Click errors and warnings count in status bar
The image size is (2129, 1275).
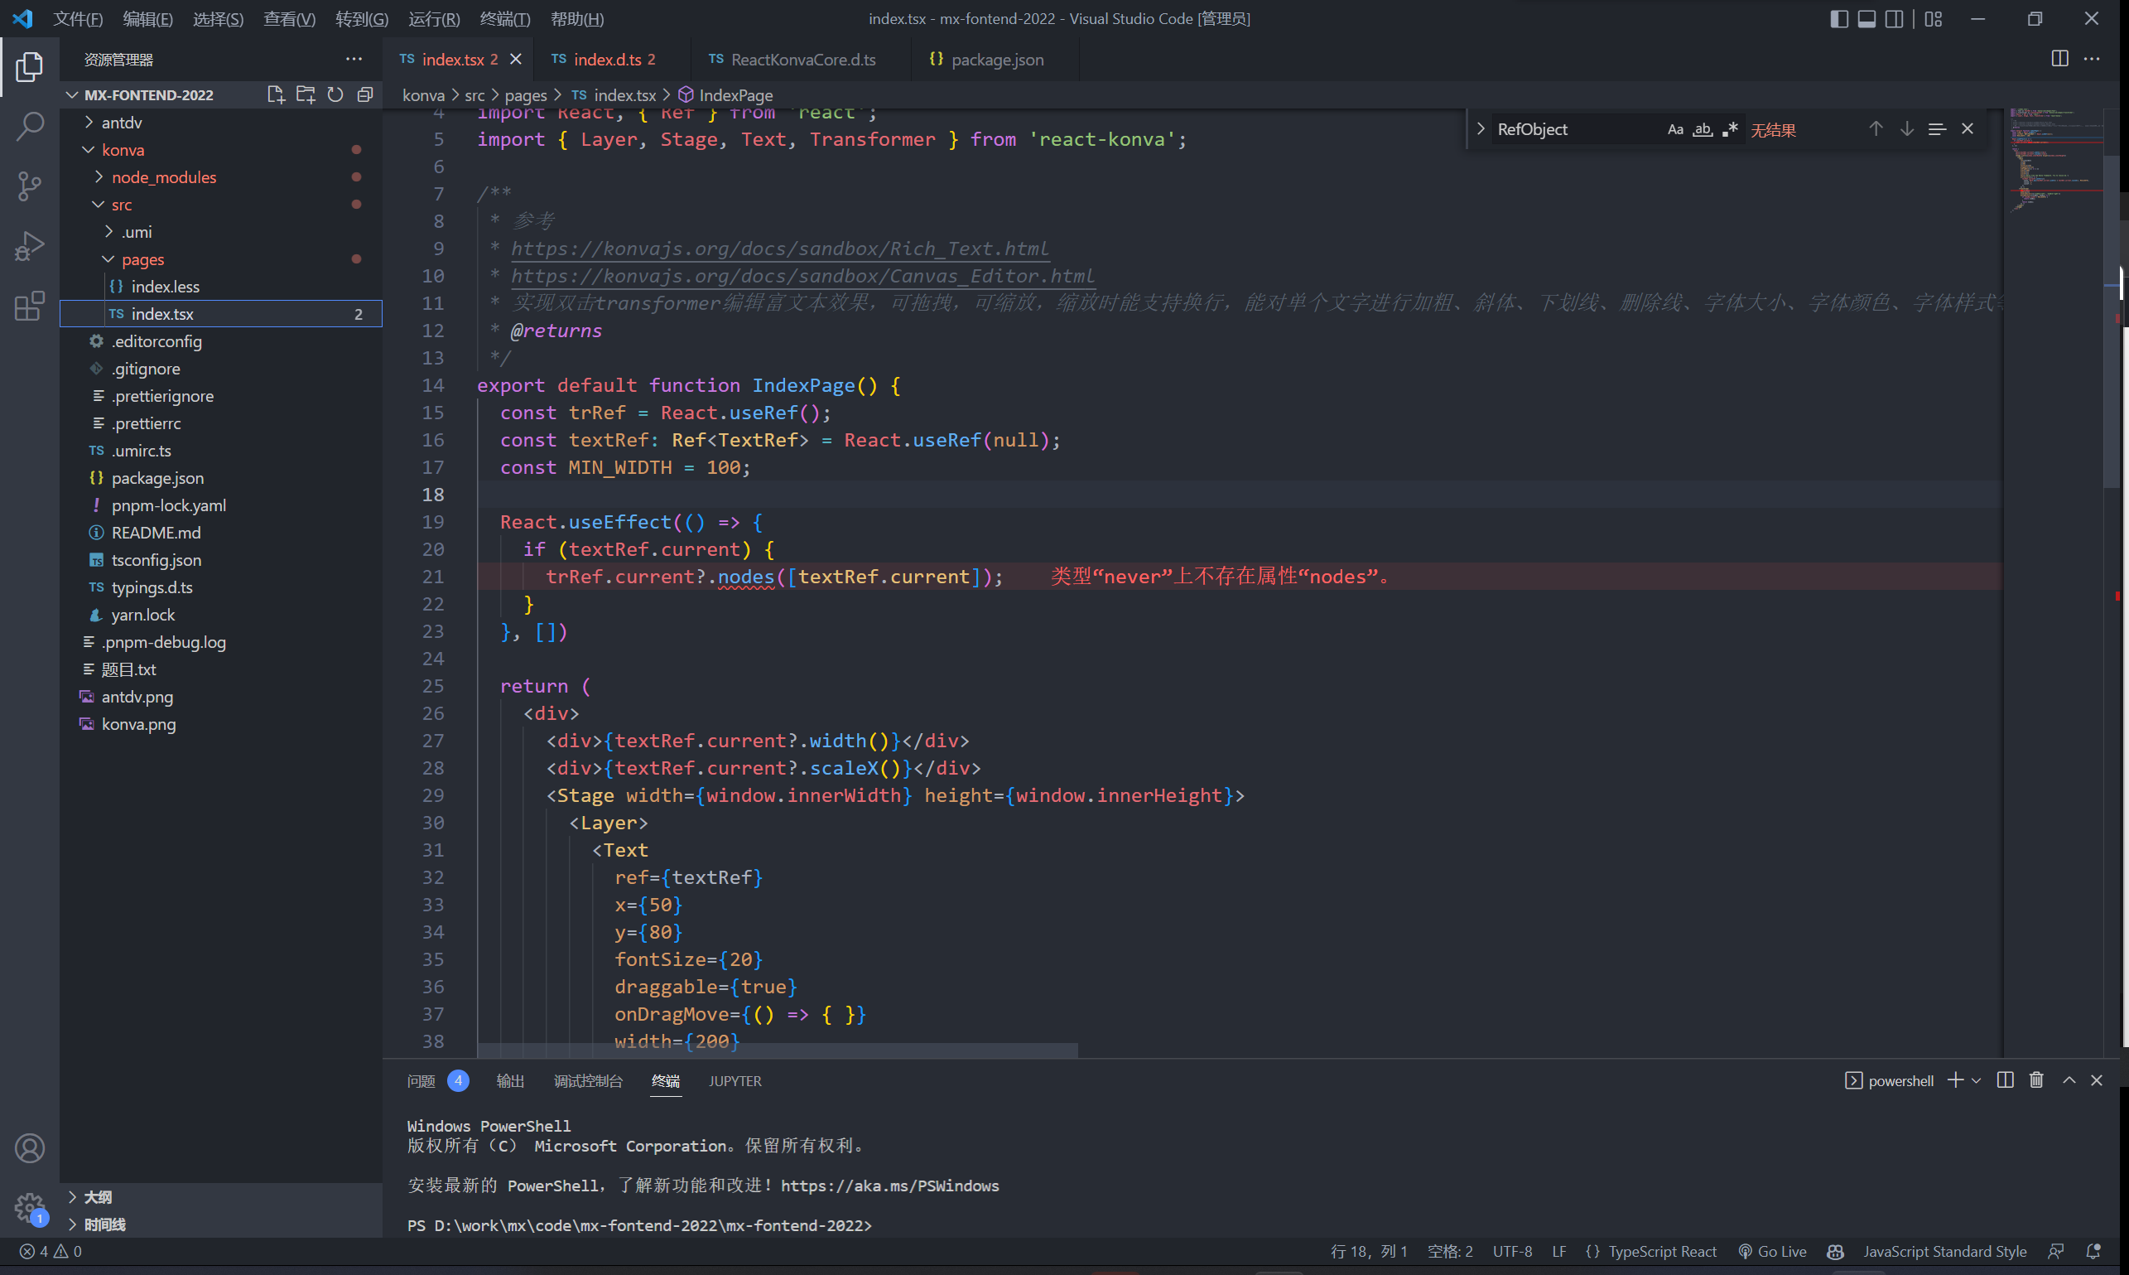pyautogui.click(x=51, y=1251)
